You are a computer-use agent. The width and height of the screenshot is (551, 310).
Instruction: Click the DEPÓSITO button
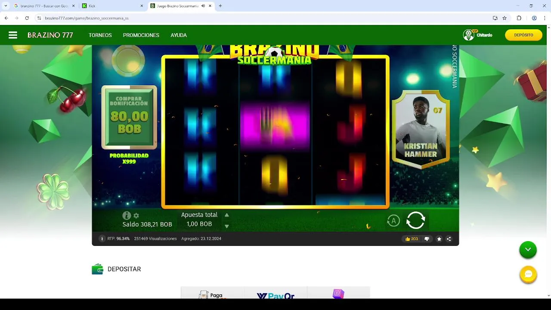523,35
